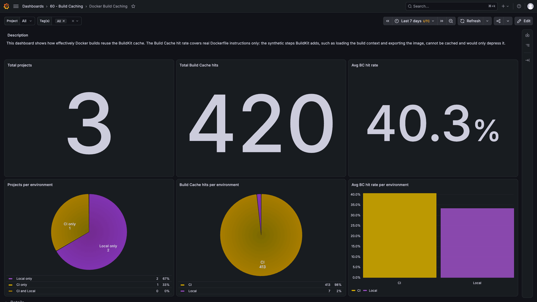
Task: Shift time range backwards
Action: (388, 21)
